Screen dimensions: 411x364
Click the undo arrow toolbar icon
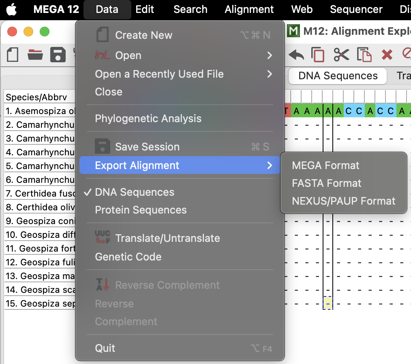pyautogui.click(x=296, y=55)
